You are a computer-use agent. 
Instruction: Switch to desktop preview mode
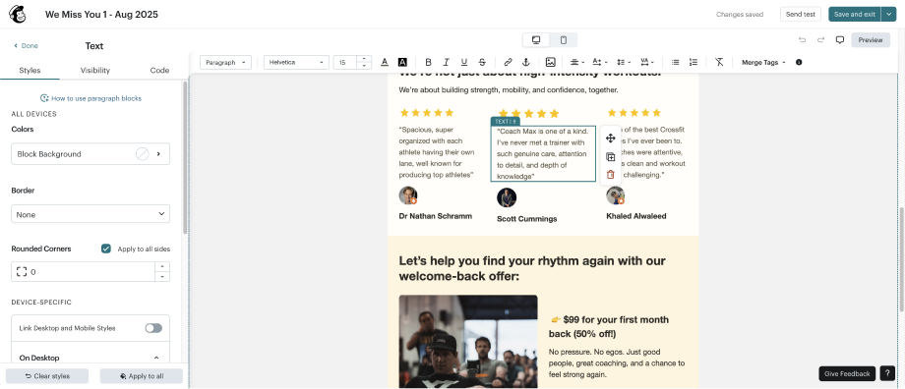[x=536, y=39]
